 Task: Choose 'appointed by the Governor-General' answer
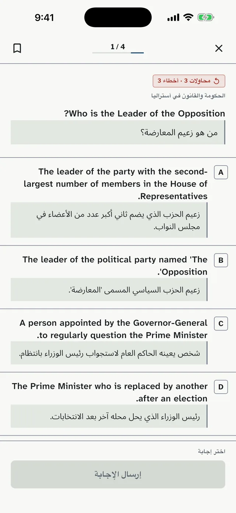click(x=114, y=329)
